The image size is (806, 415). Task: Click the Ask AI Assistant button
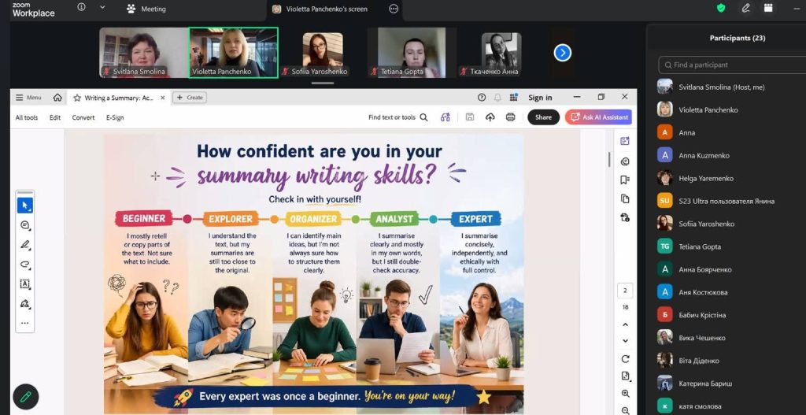[598, 117]
